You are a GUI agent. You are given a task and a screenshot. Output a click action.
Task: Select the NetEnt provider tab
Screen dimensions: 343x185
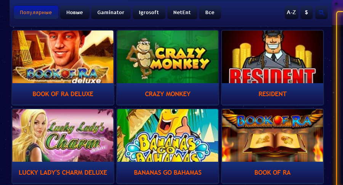182,13
